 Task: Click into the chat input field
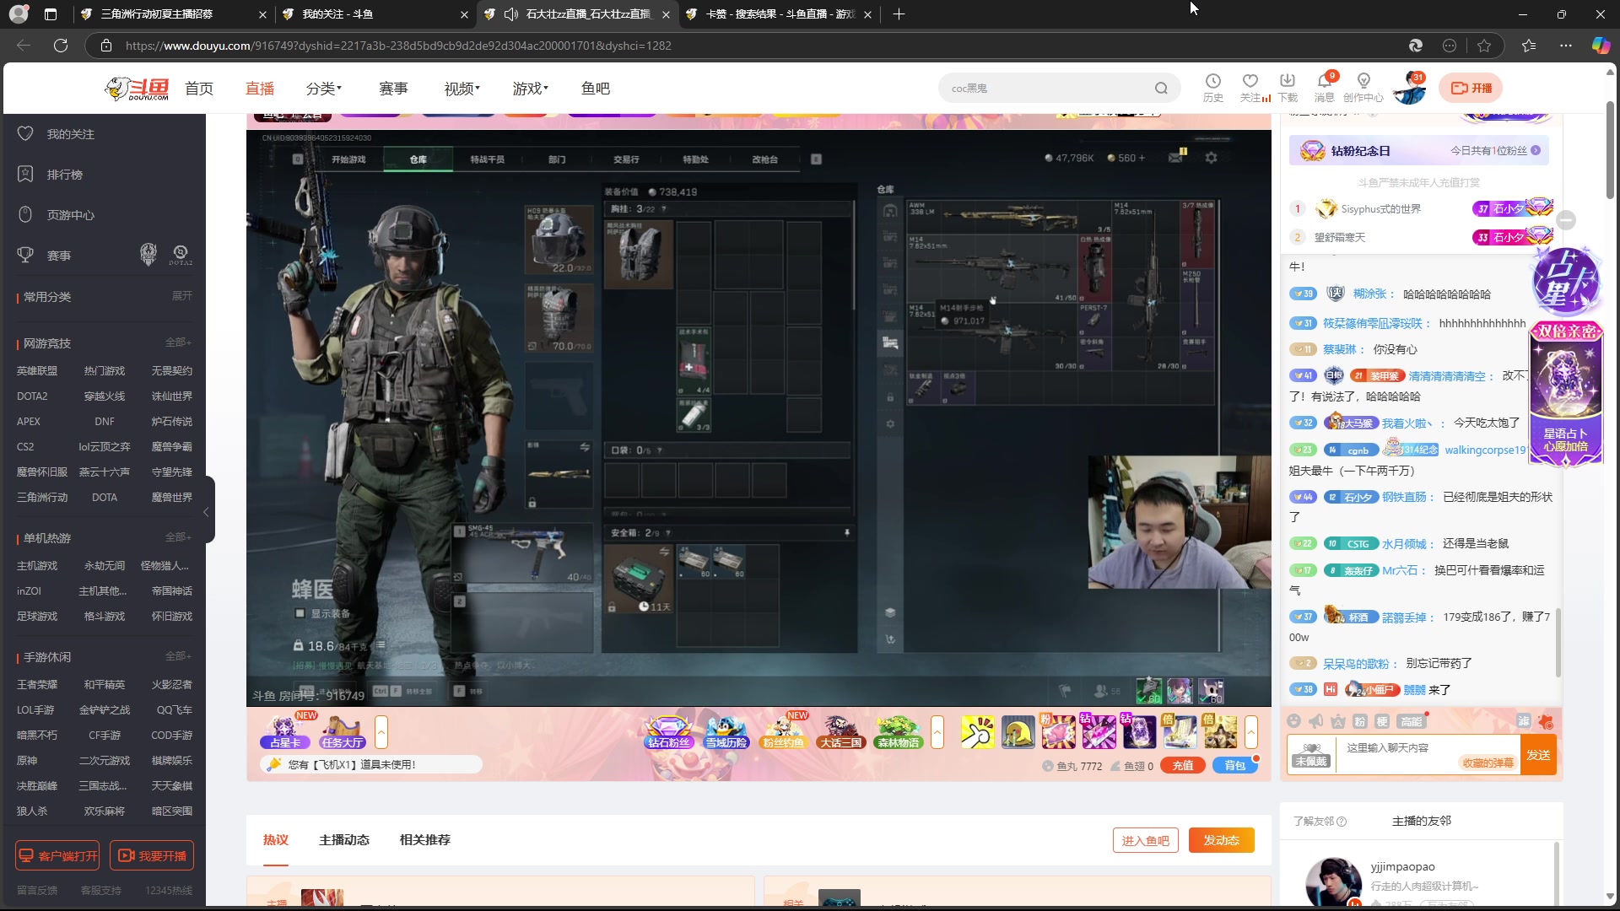point(1426,753)
